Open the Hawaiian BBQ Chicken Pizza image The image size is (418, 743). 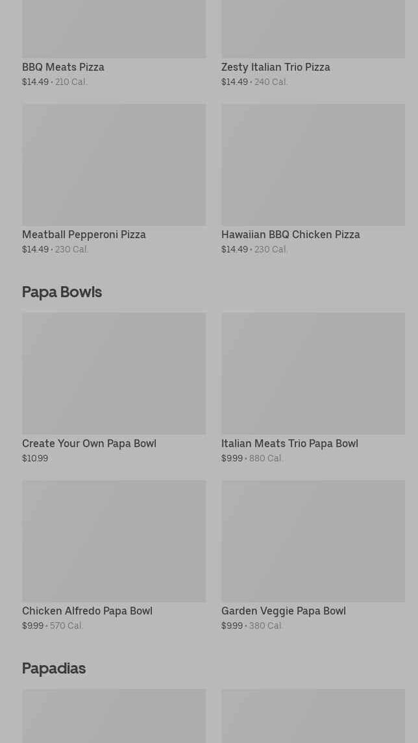[x=313, y=165]
